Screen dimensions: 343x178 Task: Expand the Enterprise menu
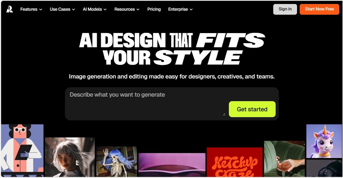pyautogui.click(x=180, y=9)
